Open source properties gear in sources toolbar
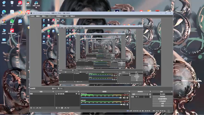The height and width of the screenshot is (115, 204). (x=62, y=108)
